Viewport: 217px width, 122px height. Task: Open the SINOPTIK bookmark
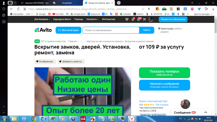157,14
